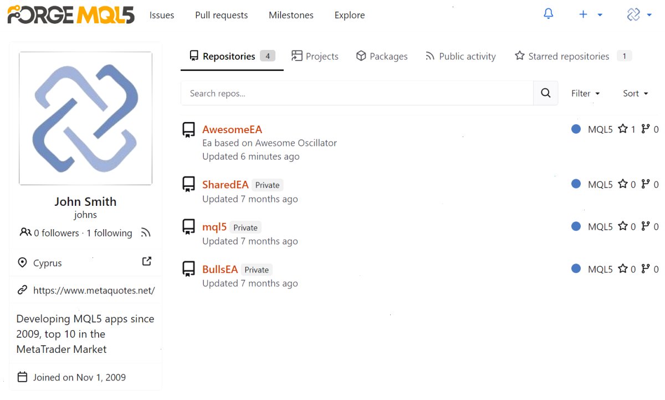Open the user avatar menu
This screenshot has width=665, height=400.
[x=639, y=15]
